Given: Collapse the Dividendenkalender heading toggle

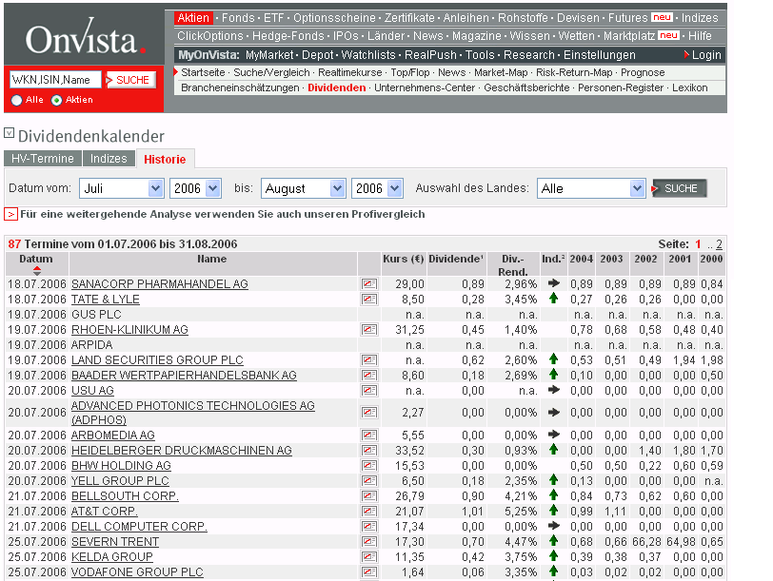Looking at the screenshot, I should pos(10,134).
